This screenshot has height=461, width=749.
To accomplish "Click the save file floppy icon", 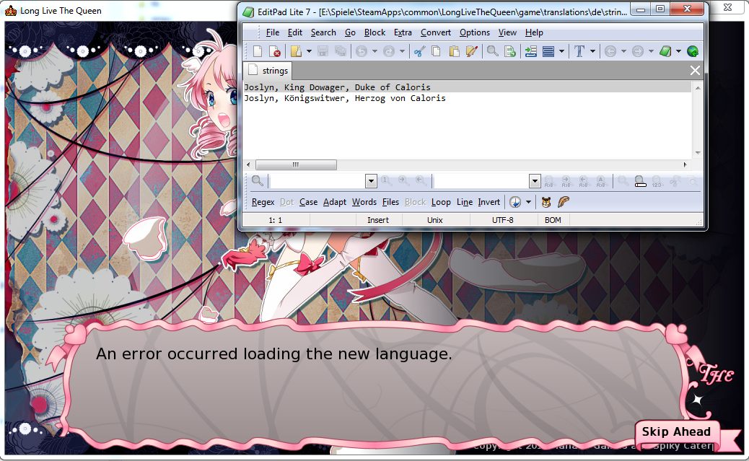I will [323, 51].
